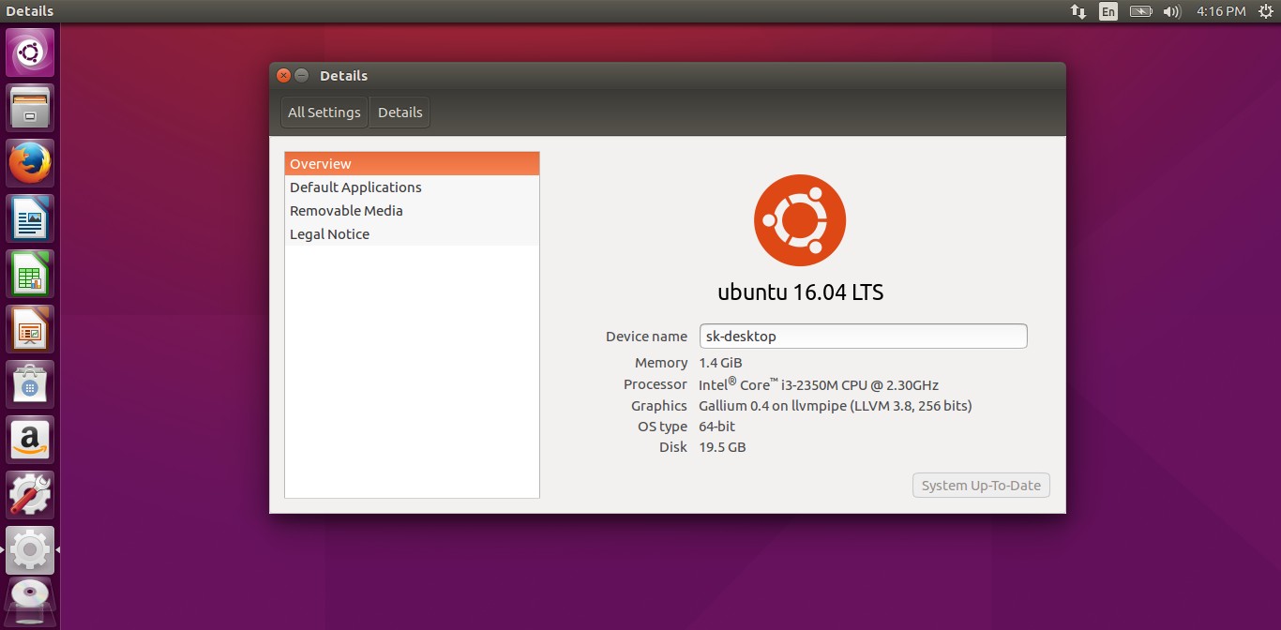Open the disc drive icon in launcher
1281x630 pixels.
tap(30, 602)
